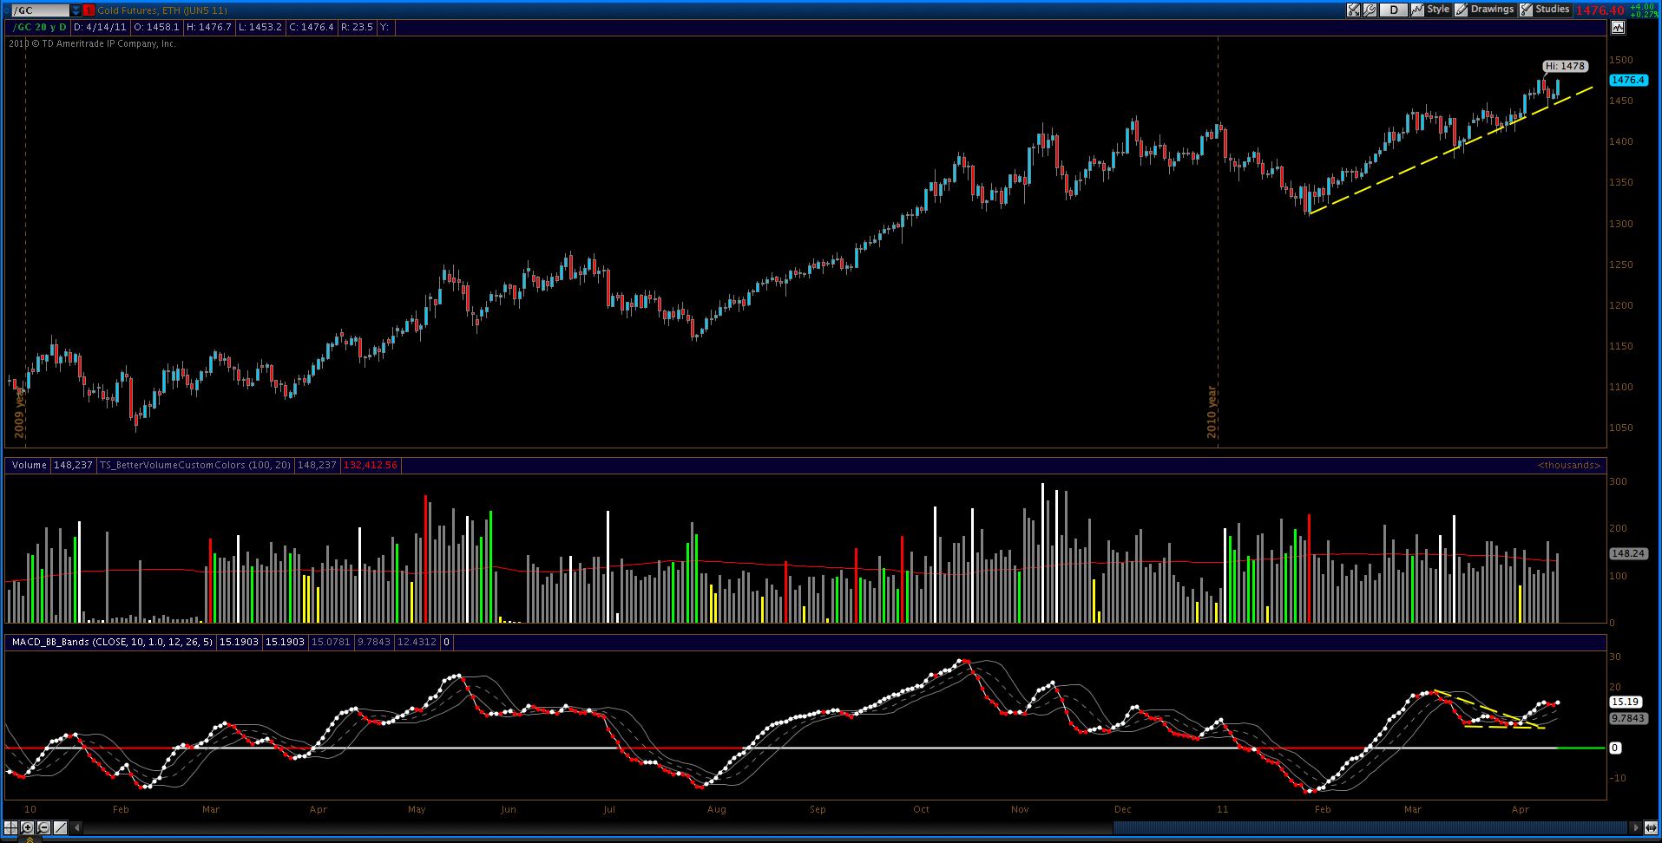Expand the panel with double-chevron up arrows

click(x=30, y=840)
